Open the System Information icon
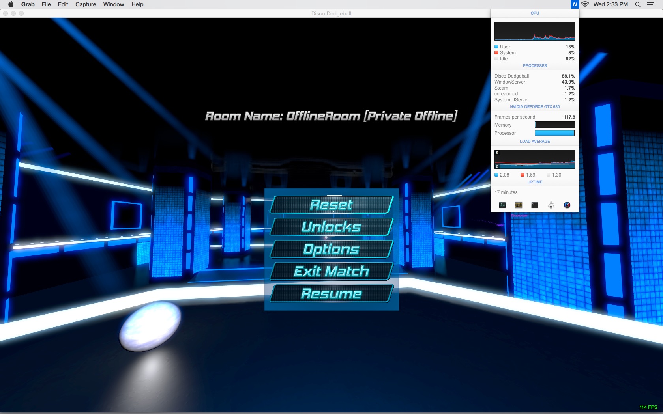The height and width of the screenshot is (414, 663). [x=551, y=205]
